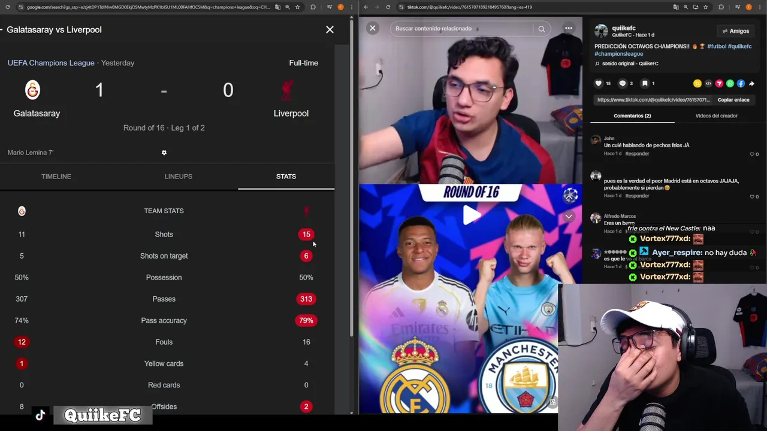Click the yellow repost icon

(697, 84)
